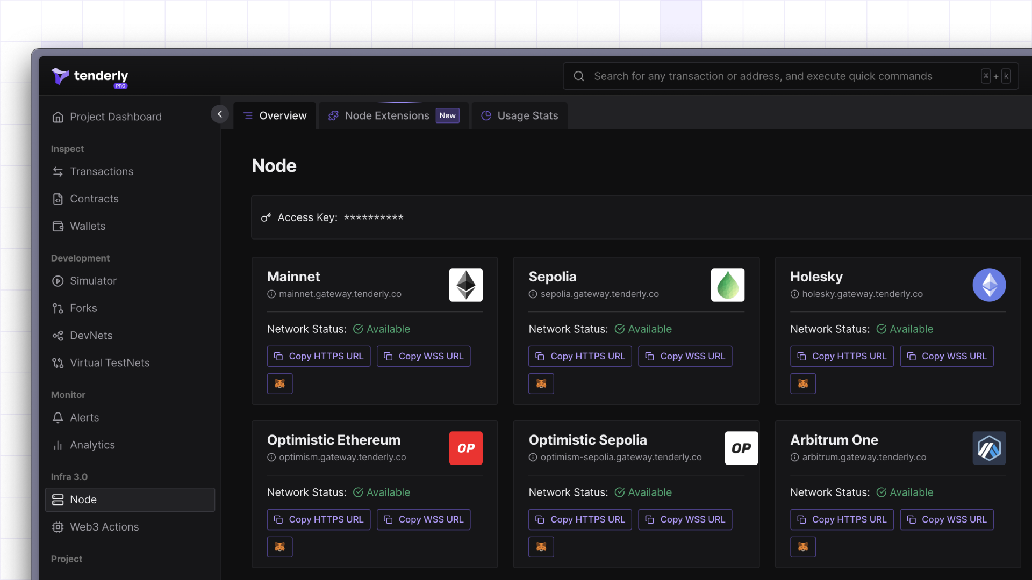Copy HTTPS URL for Optimistic Sepolia

580,519
